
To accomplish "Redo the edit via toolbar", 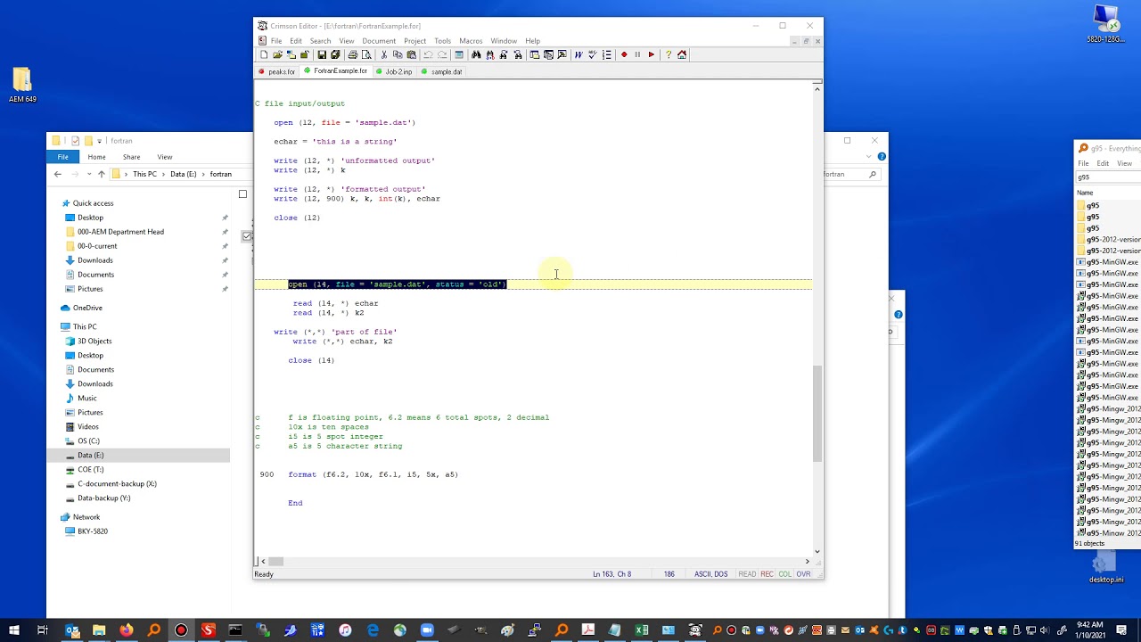I will [x=442, y=54].
